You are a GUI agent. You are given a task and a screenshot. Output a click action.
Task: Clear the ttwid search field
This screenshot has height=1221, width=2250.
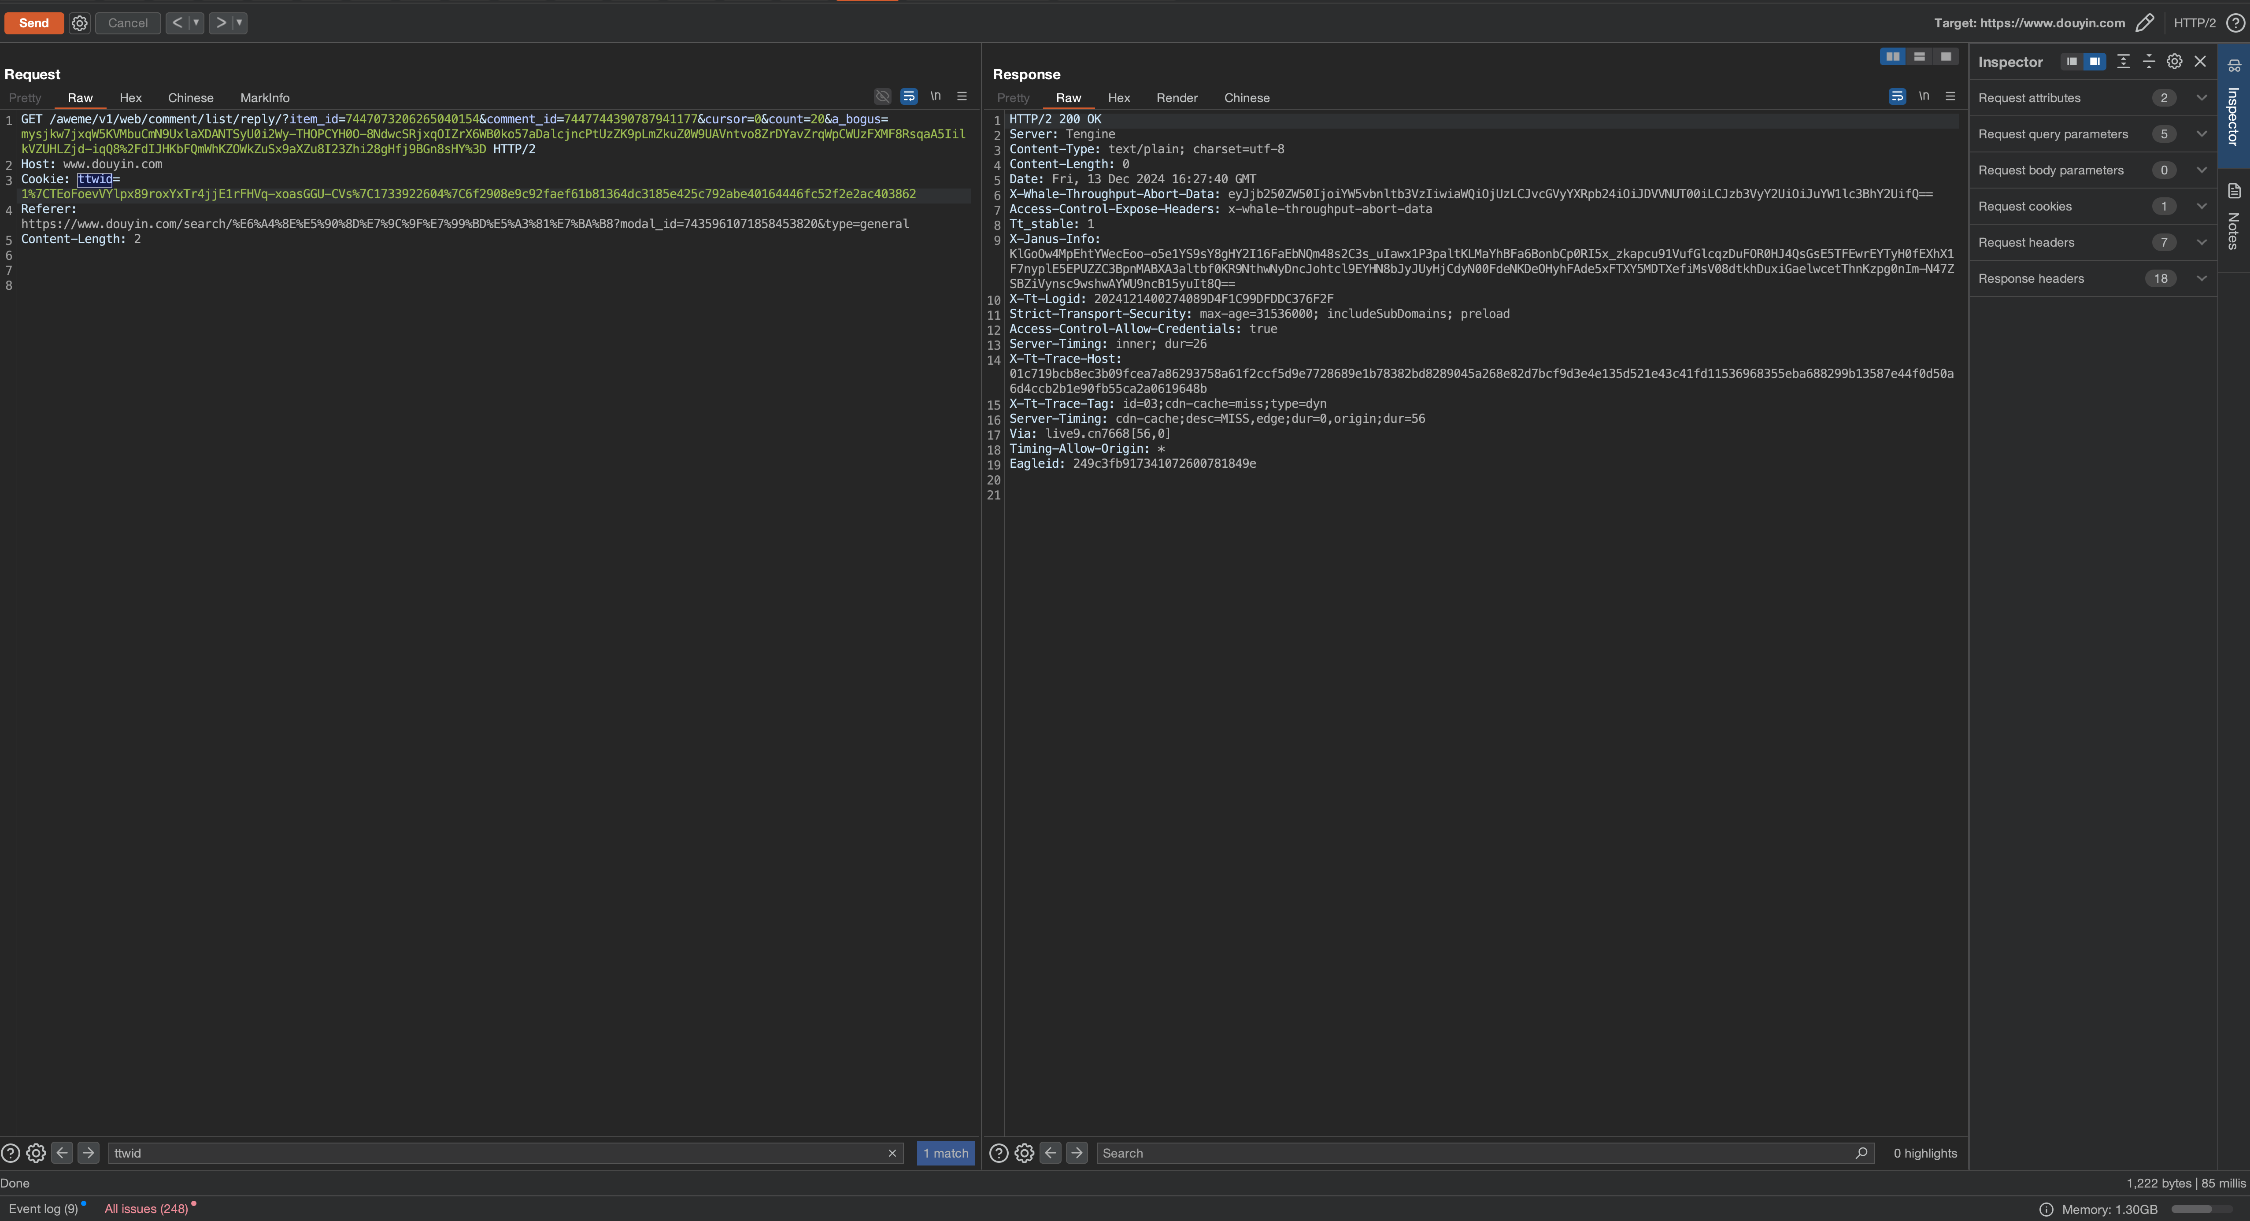point(892,1153)
